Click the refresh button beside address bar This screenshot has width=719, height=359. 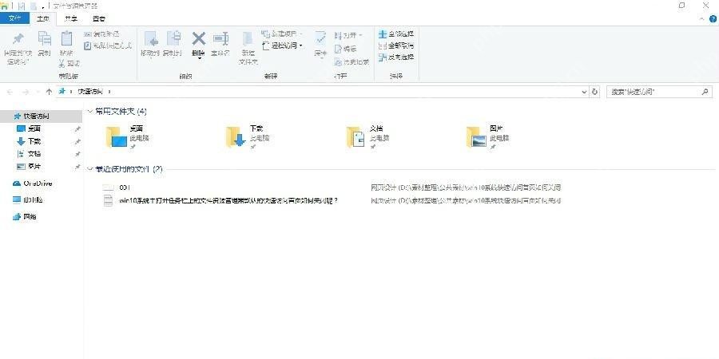tap(594, 92)
